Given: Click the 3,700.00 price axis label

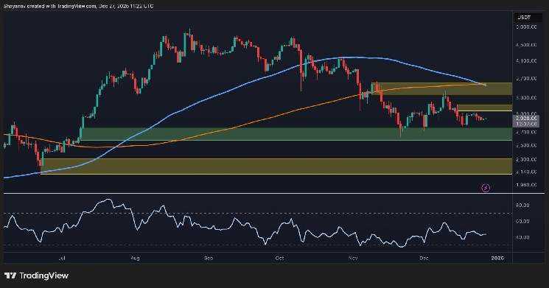Looking at the screenshot, I should [x=526, y=79].
